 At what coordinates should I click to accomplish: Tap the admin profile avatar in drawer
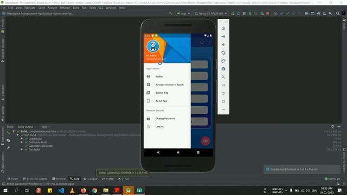(153, 46)
